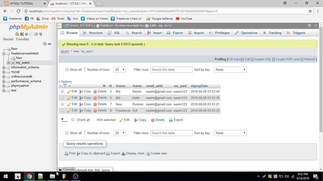
Task: Click Create view icon
Action: tap(148, 153)
